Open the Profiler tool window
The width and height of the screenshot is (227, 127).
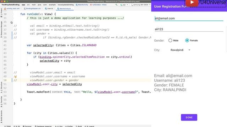[x=69, y=126]
